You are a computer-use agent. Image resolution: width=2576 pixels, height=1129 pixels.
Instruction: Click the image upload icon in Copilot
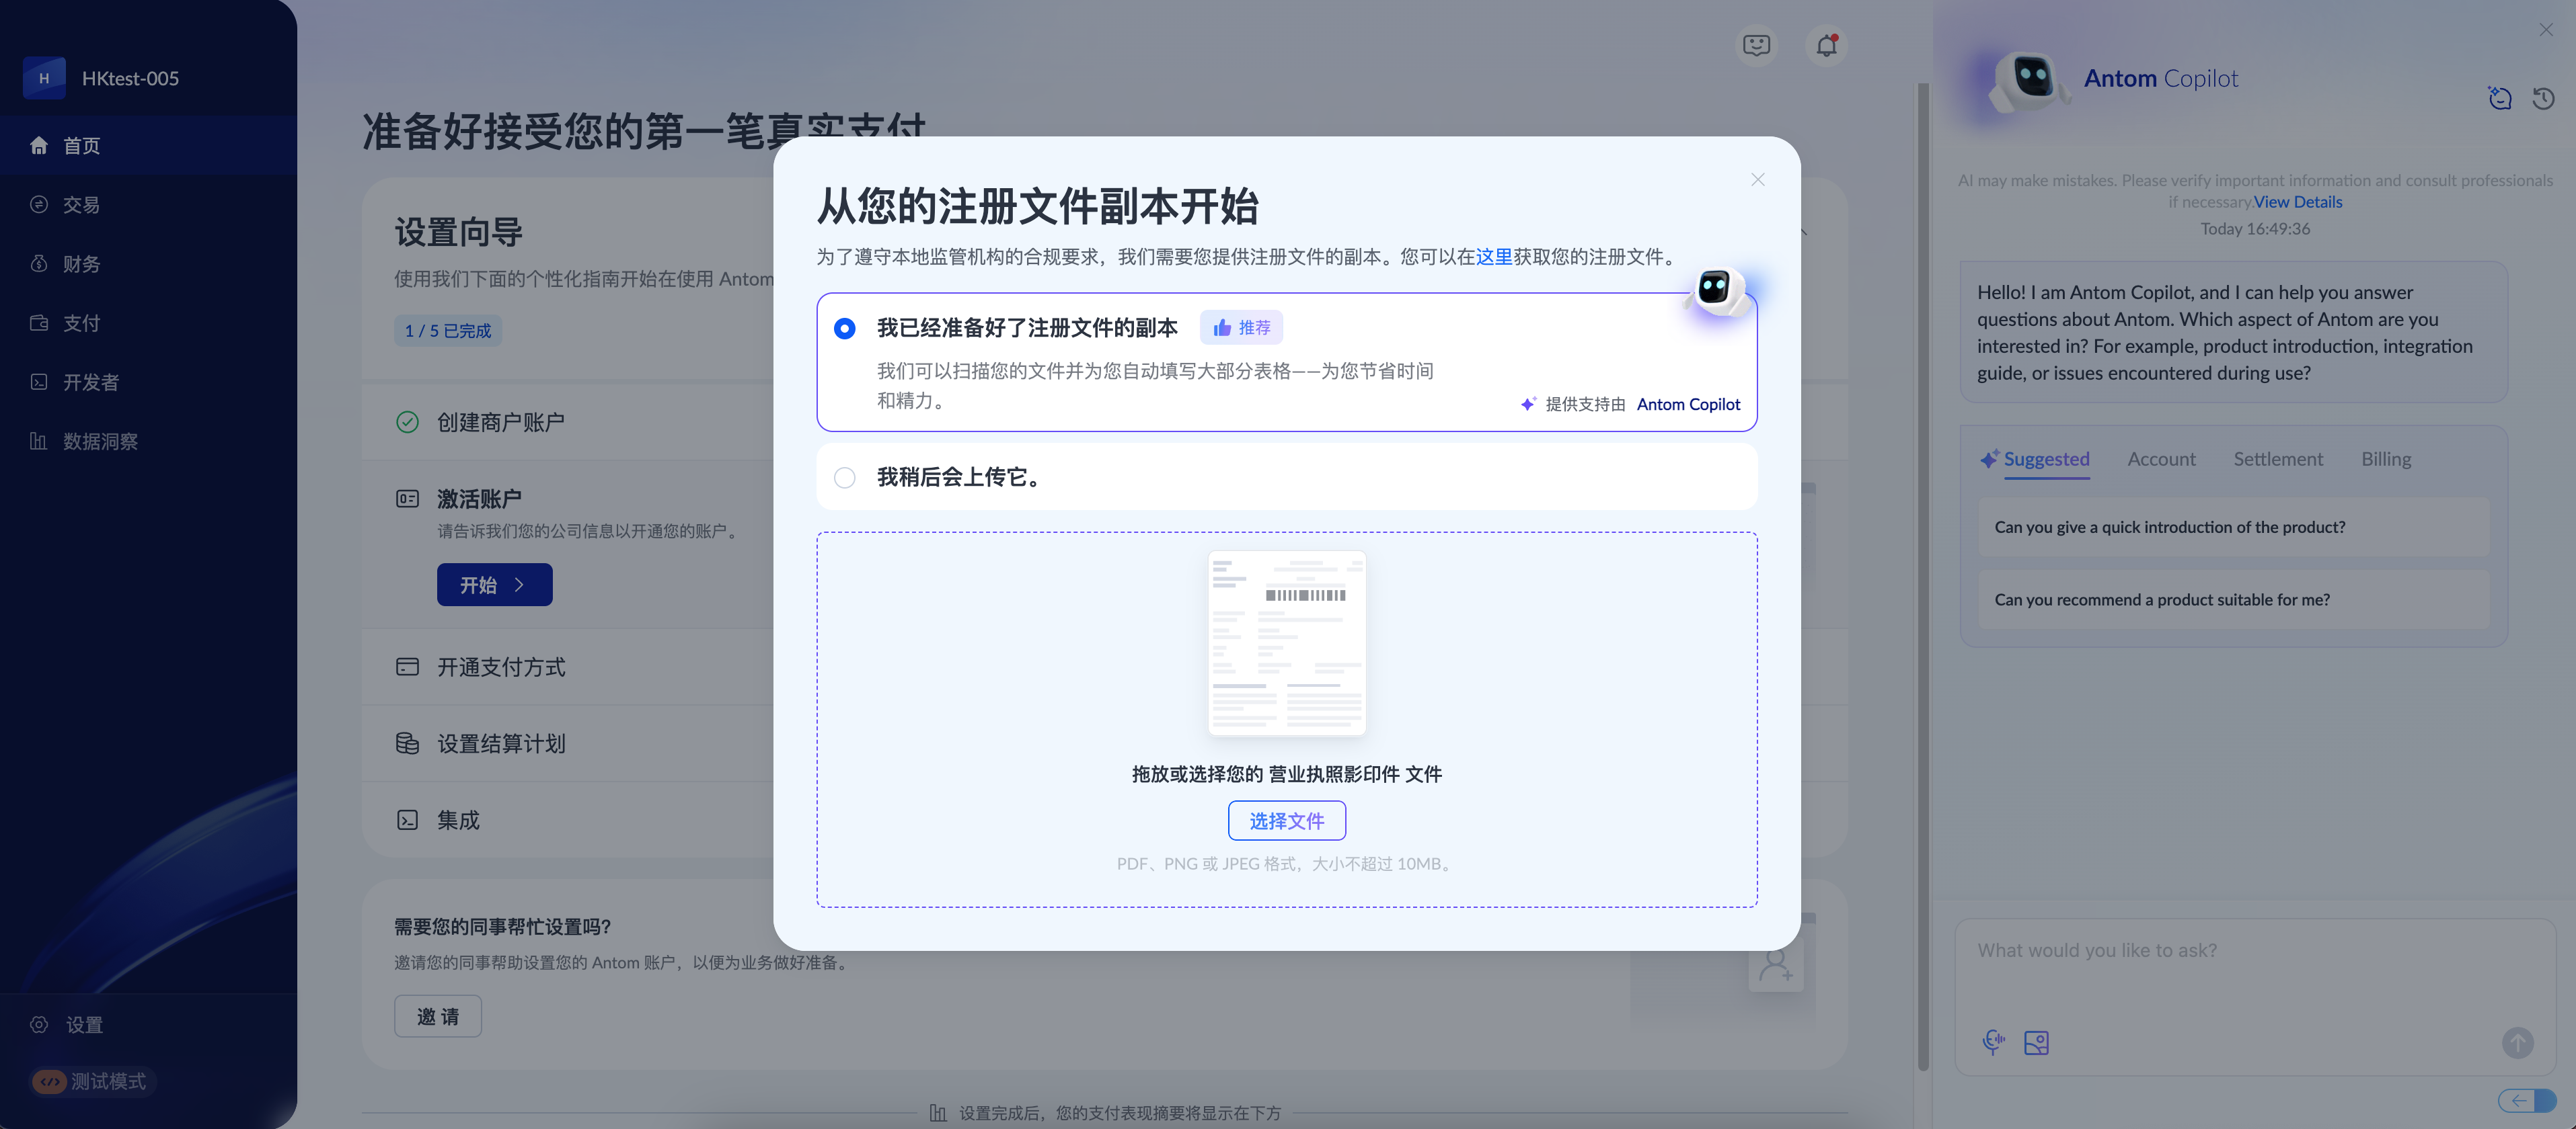(2036, 1042)
